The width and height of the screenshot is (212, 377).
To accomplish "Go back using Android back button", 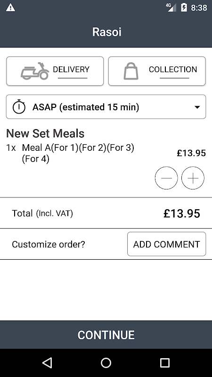I will [47, 362].
